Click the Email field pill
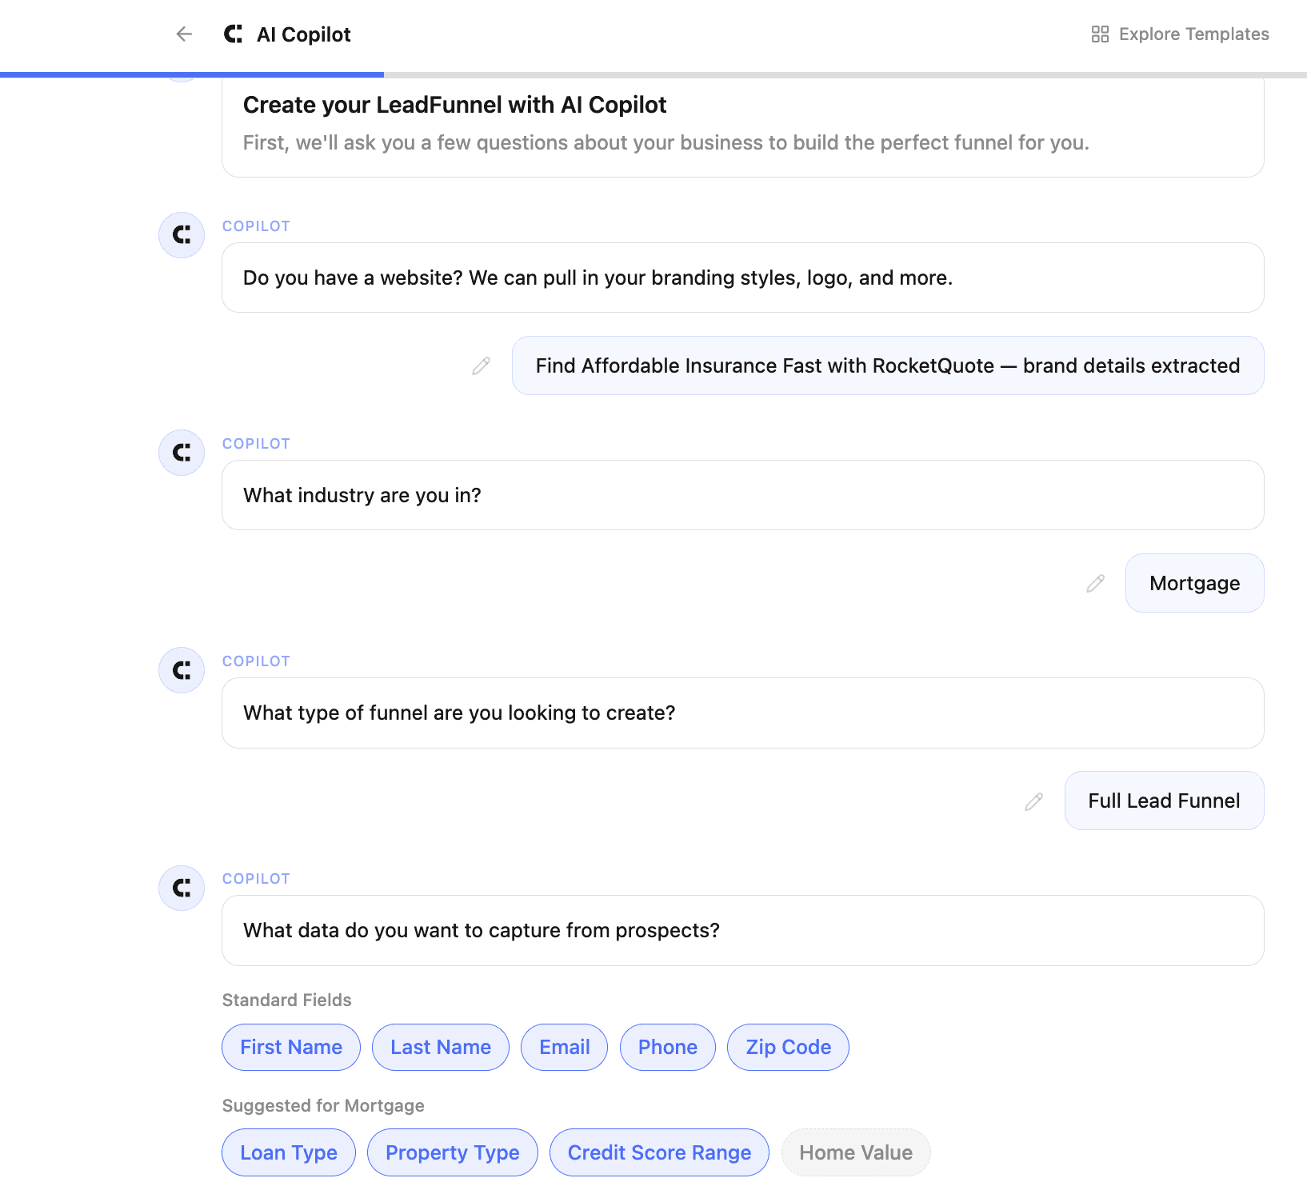 [564, 1047]
